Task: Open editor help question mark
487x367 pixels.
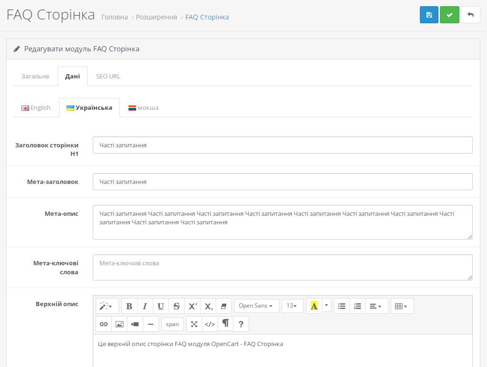Action: coord(241,324)
